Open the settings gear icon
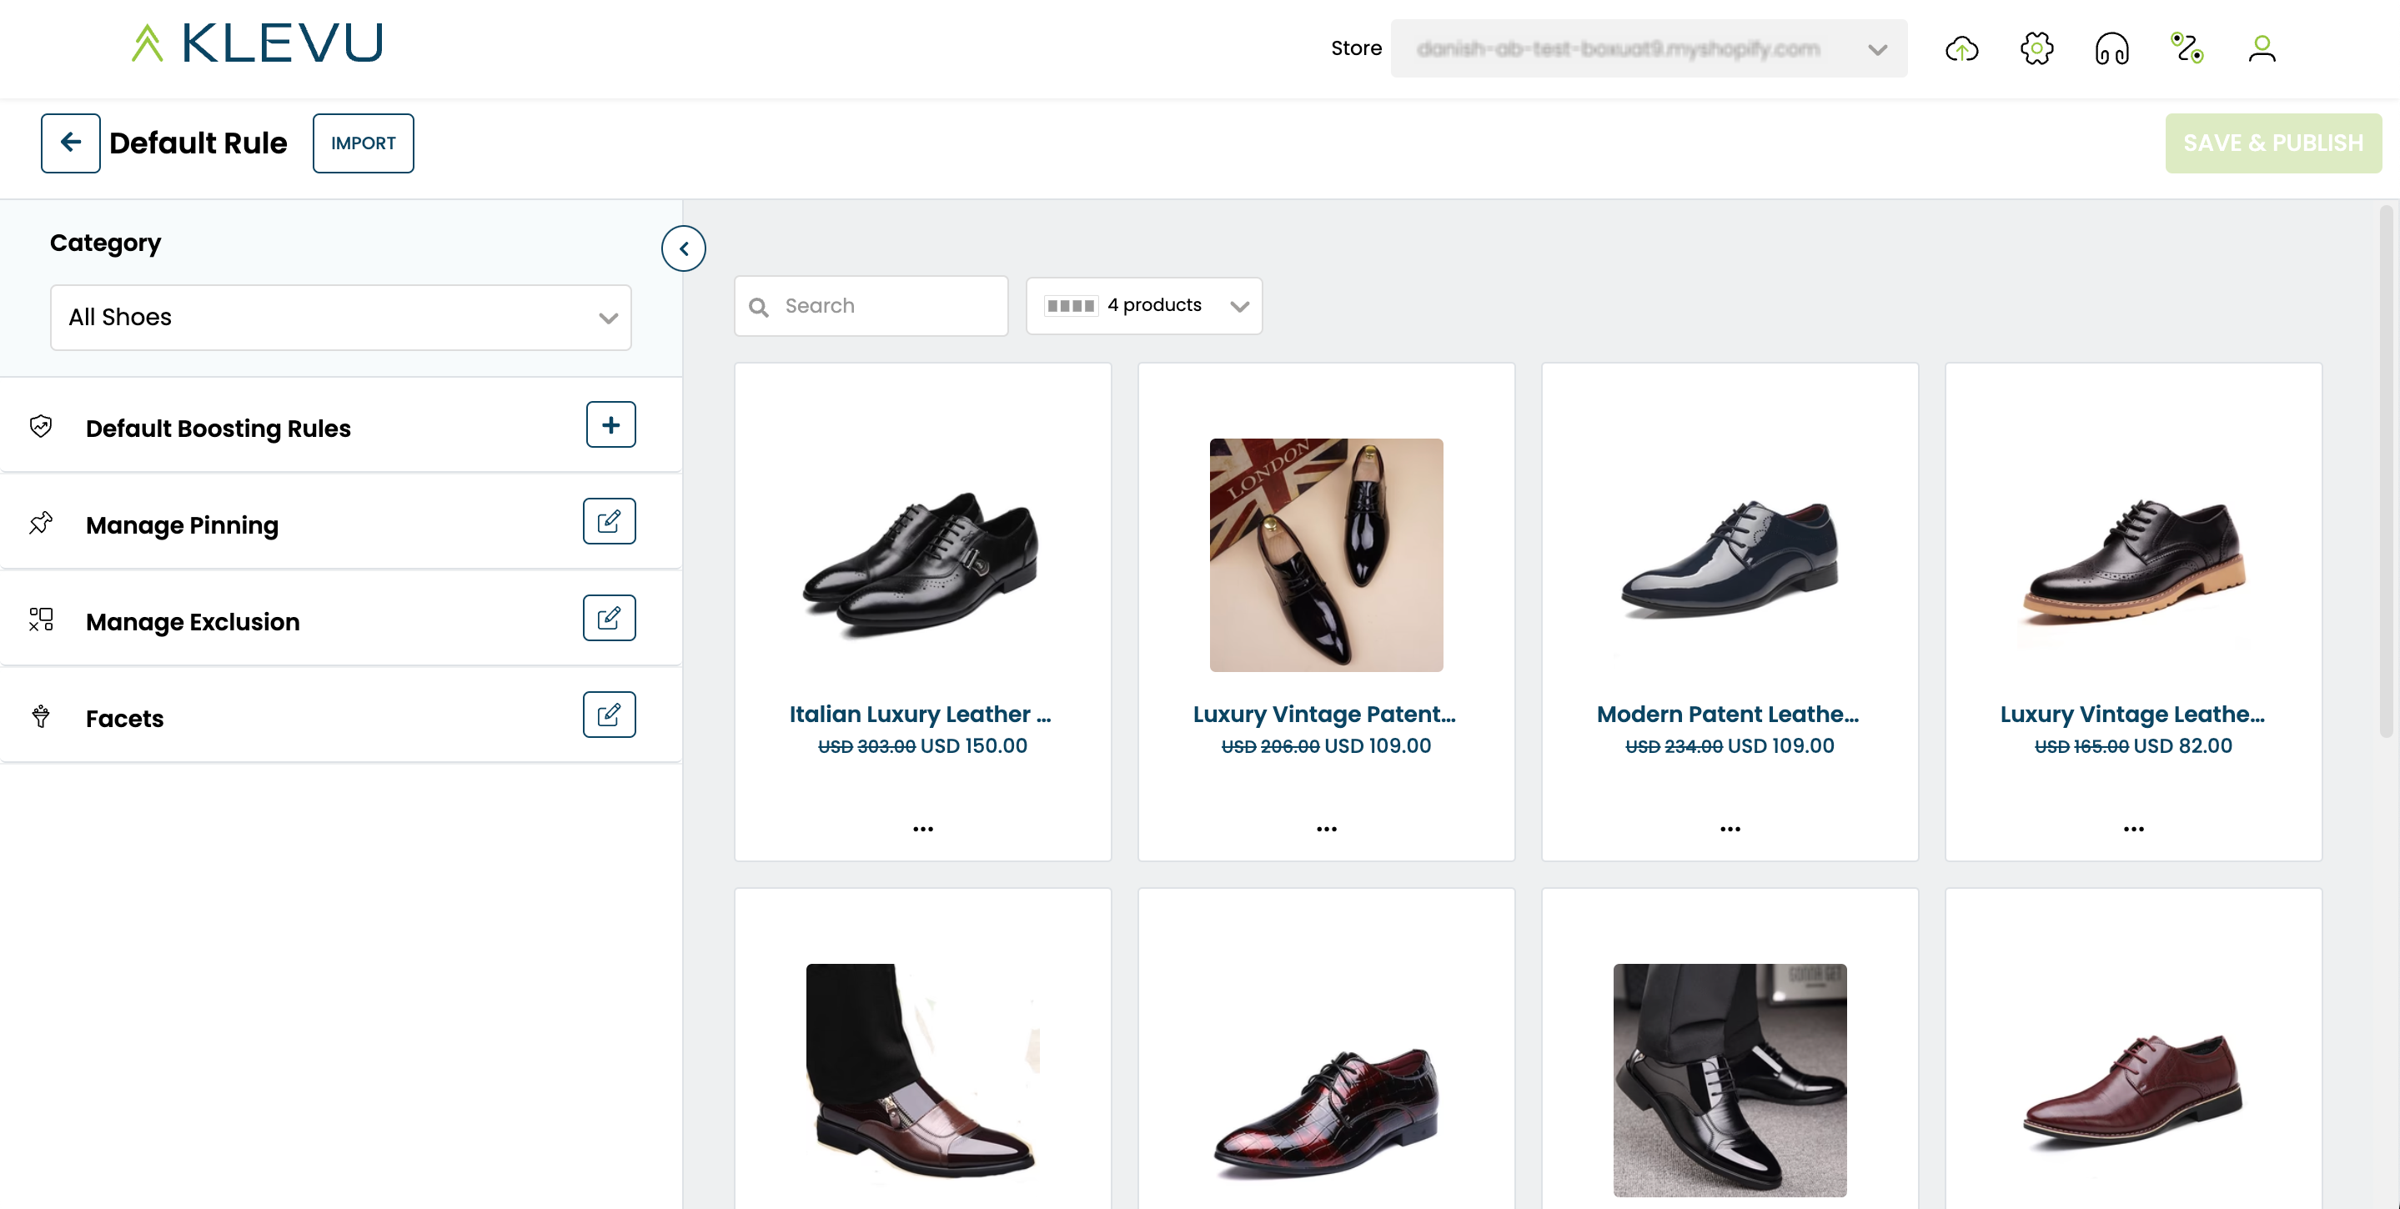This screenshot has height=1209, width=2400. 2036,48
